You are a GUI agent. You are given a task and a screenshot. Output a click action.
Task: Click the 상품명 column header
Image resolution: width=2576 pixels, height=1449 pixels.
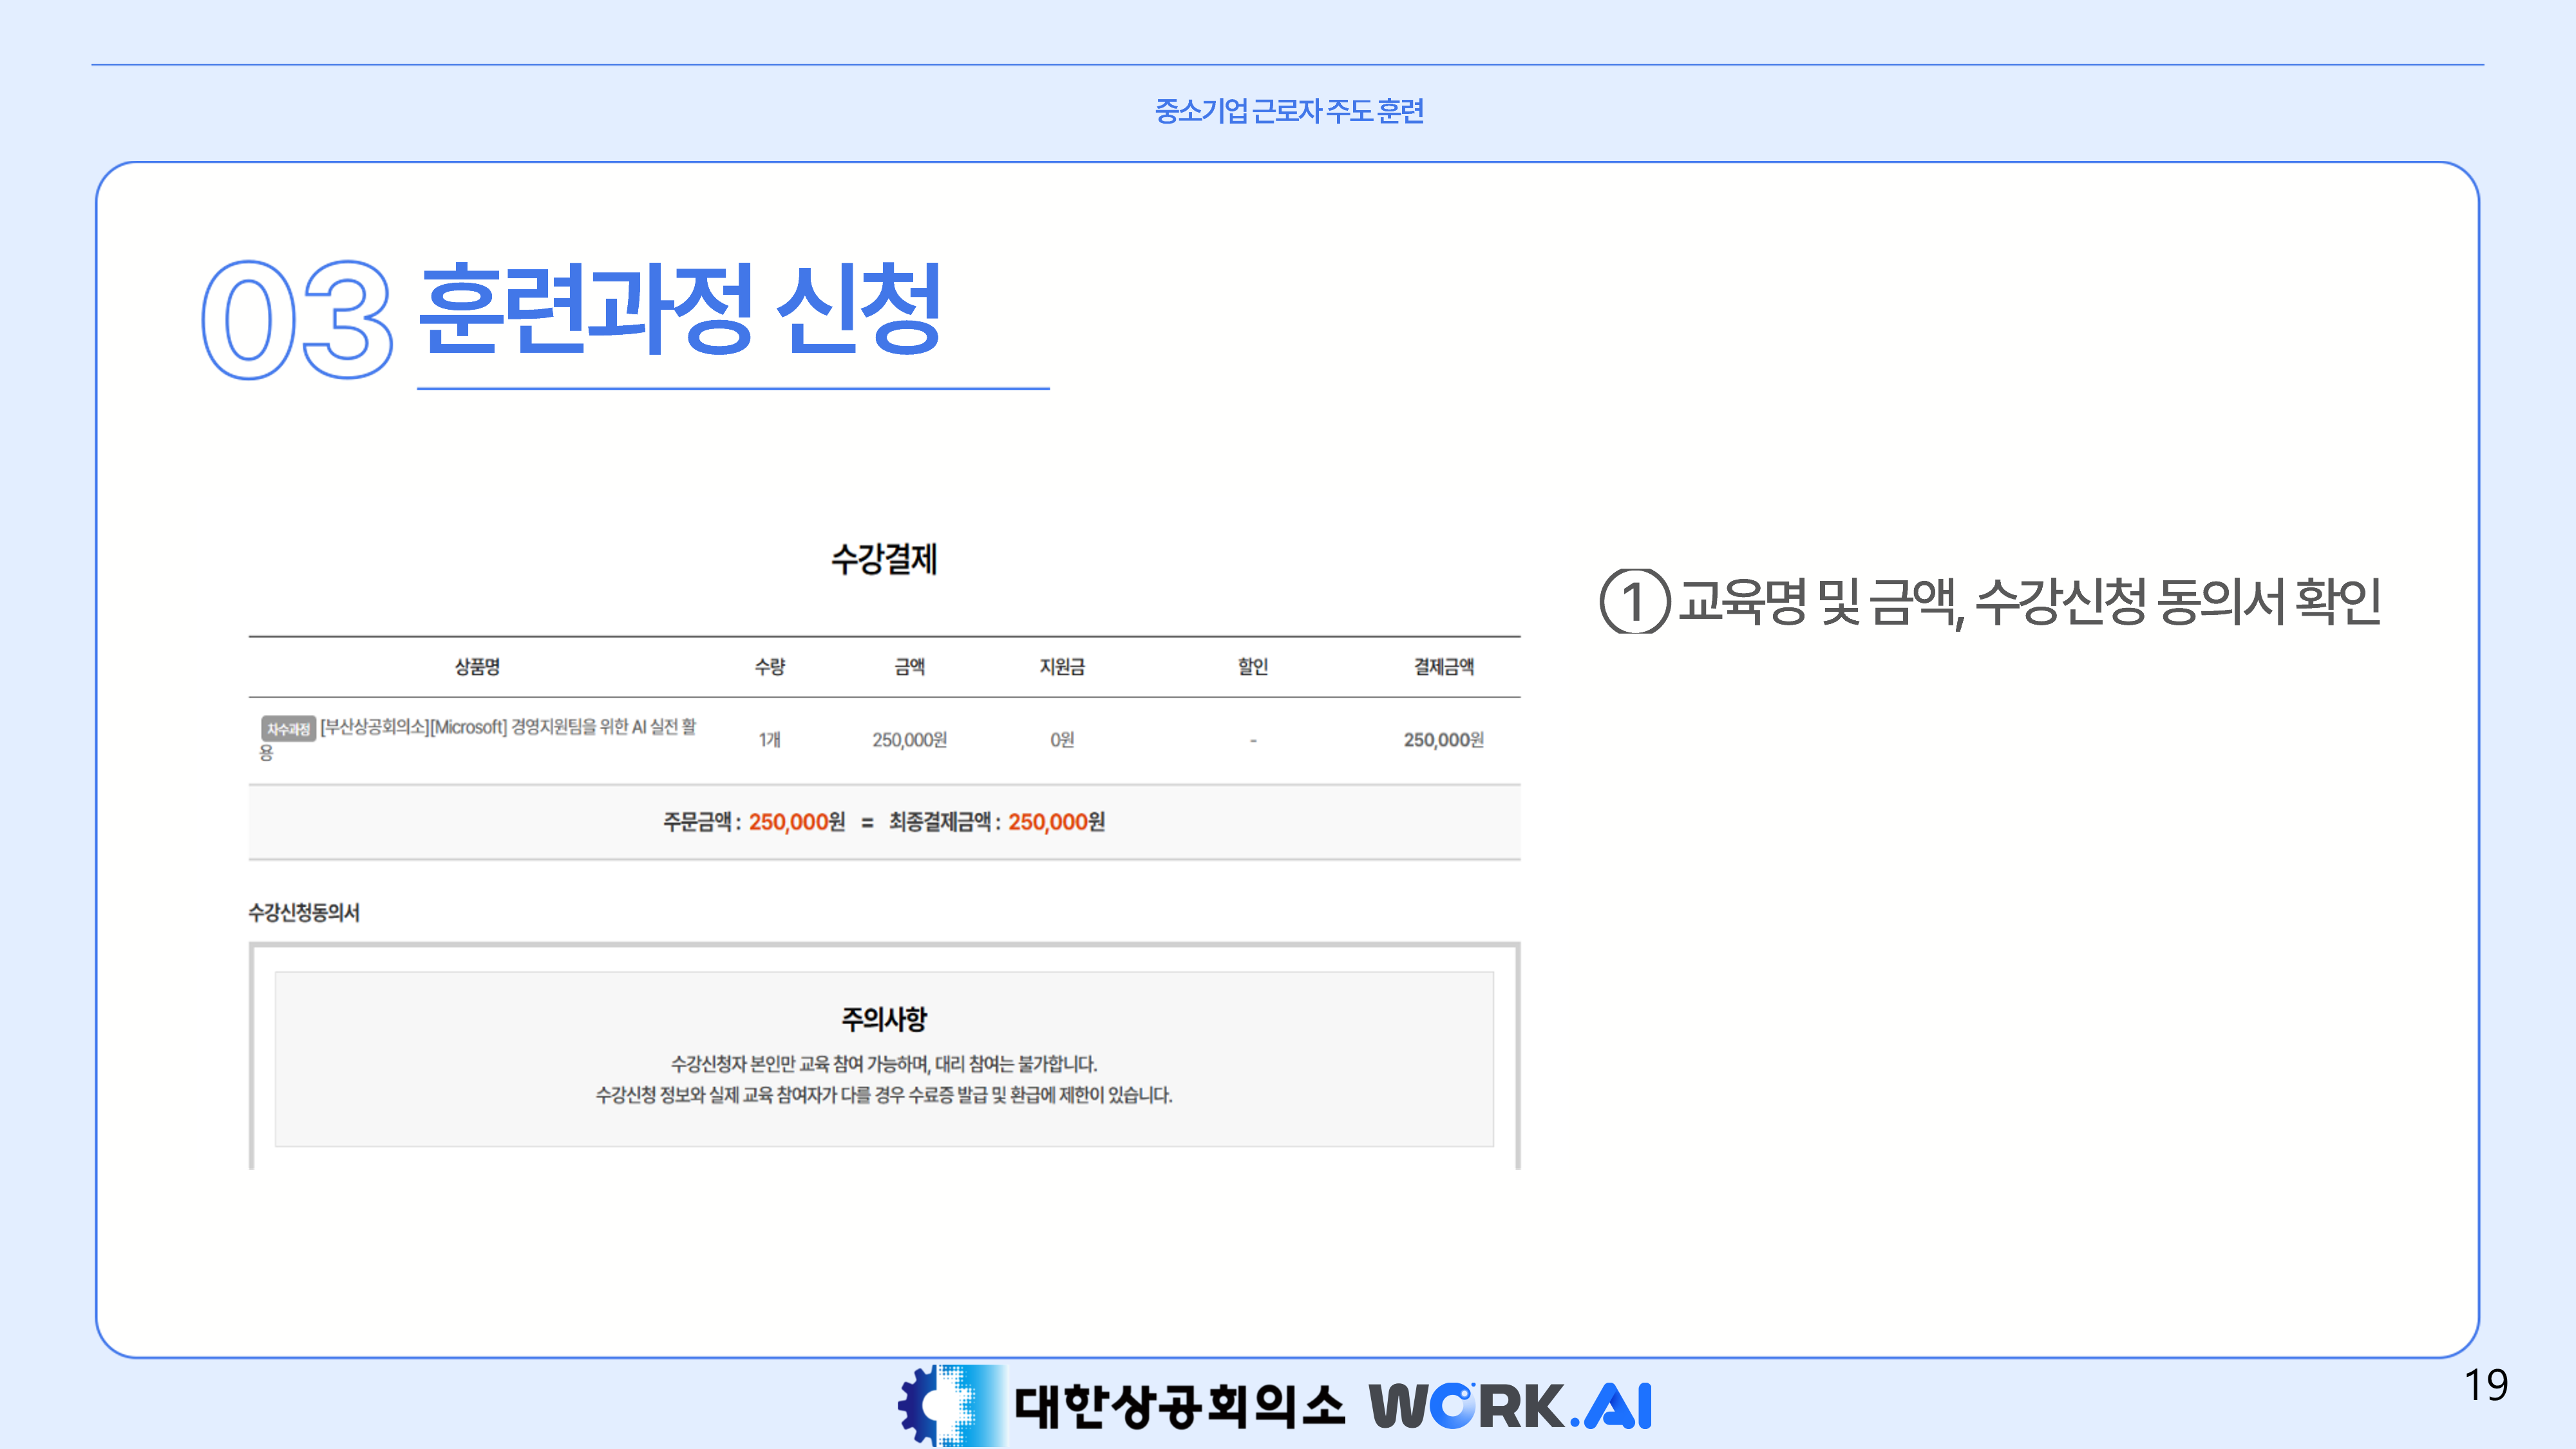coord(477,667)
